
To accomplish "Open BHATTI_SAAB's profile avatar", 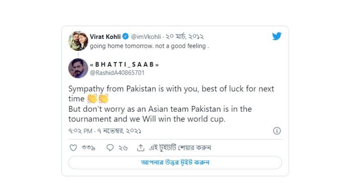I will (78, 68).
